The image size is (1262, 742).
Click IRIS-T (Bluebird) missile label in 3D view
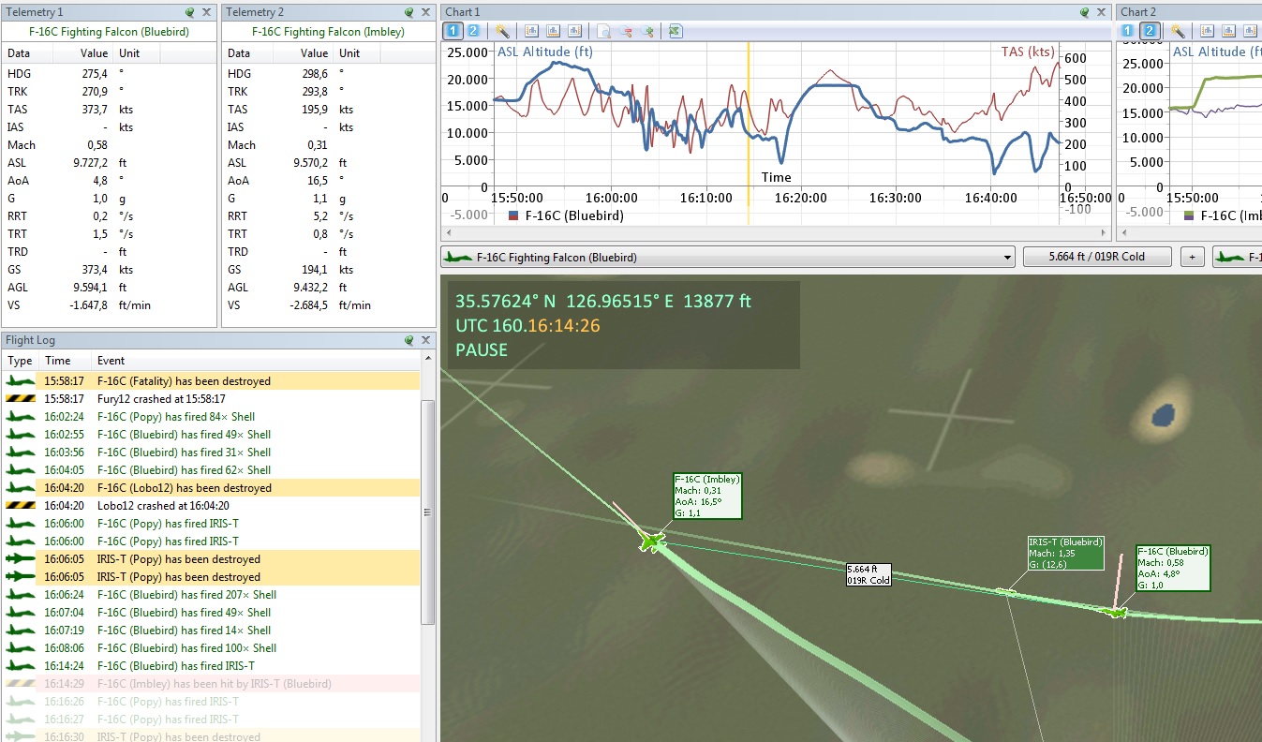tap(1065, 553)
